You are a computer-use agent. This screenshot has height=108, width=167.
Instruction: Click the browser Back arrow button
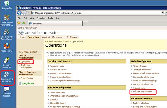tap(20, 13)
